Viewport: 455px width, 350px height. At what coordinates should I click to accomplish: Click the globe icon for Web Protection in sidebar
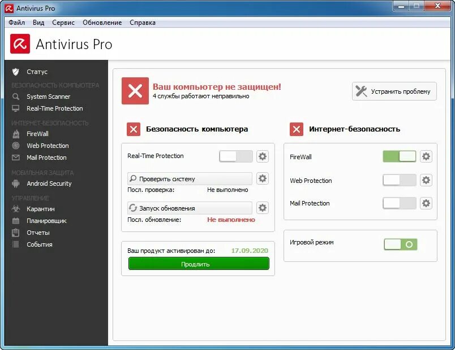16,146
